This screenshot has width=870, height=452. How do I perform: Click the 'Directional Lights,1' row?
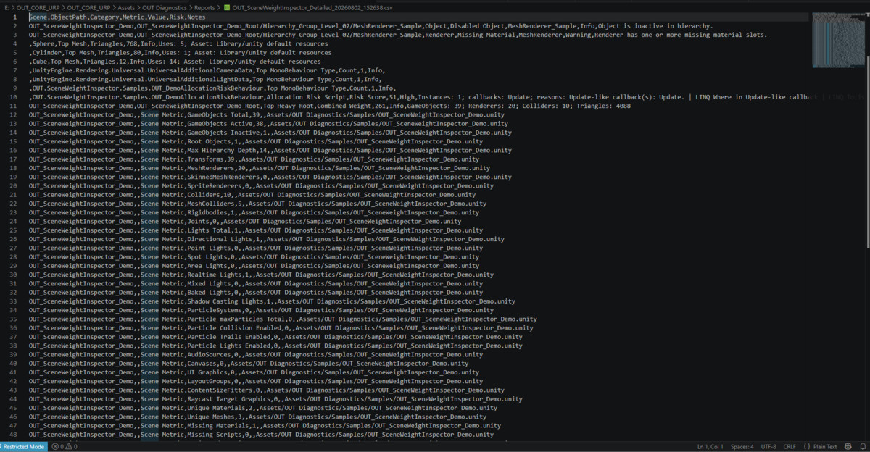click(267, 239)
